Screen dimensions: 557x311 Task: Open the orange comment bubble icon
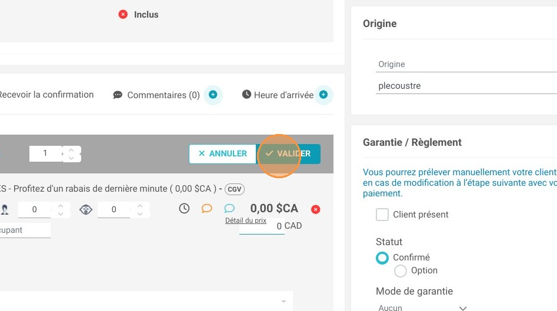207,208
